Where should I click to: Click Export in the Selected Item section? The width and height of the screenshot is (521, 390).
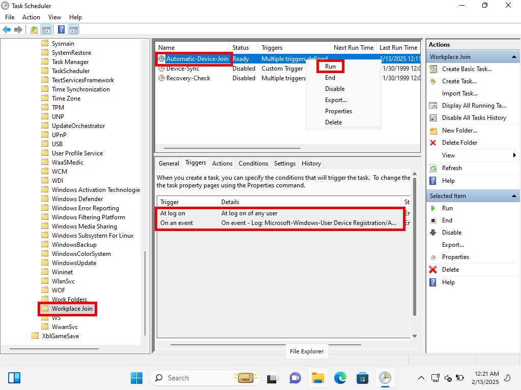[453, 245]
